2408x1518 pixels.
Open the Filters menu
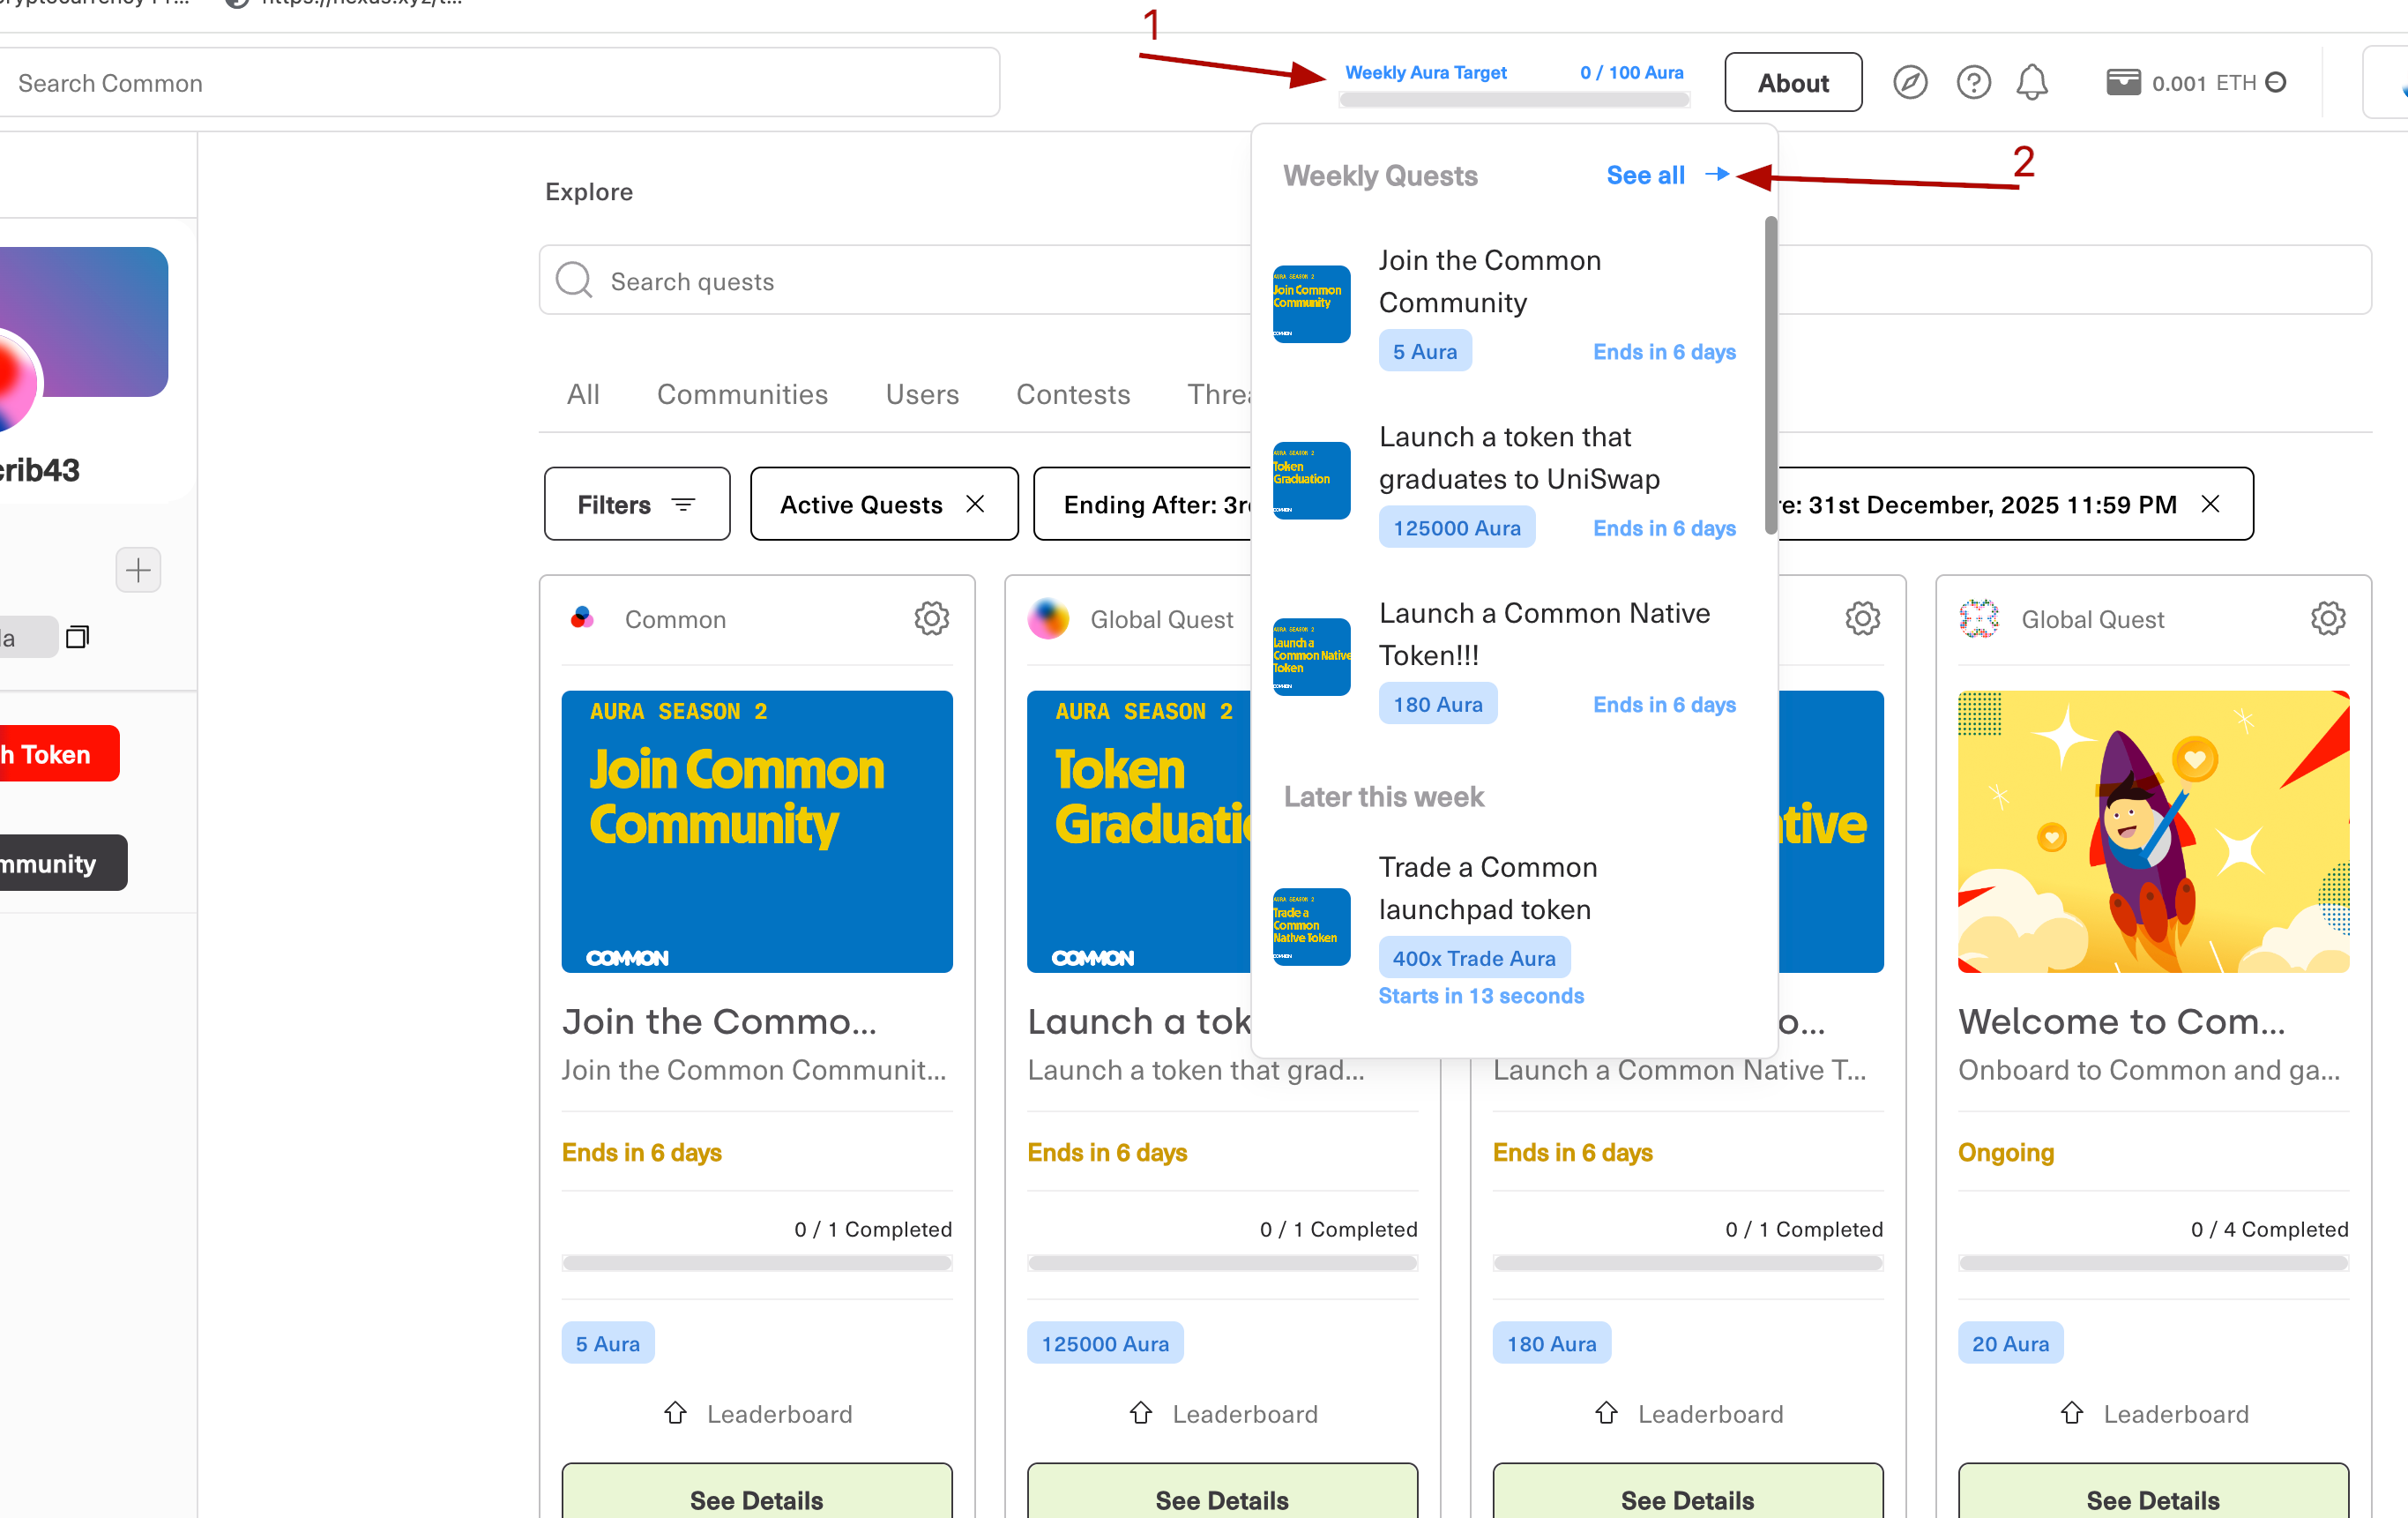click(x=637, y=505)
